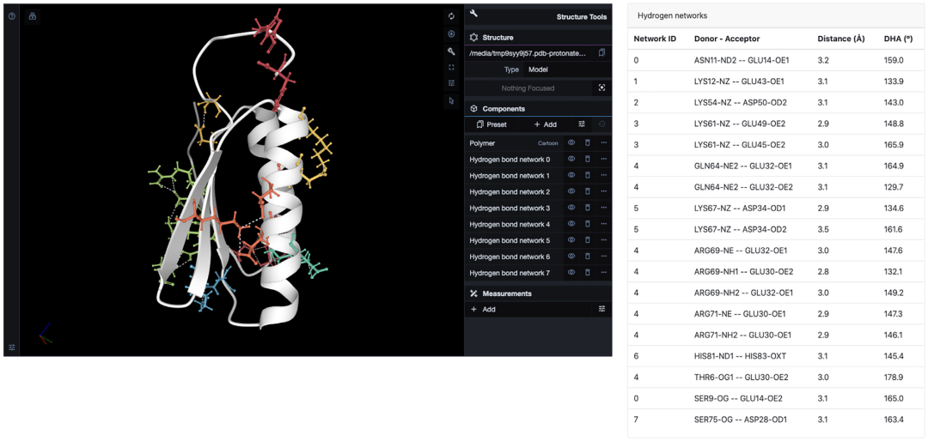Delete Hydrogen bond network 4 with trash icon
This screenshot has height=441, width=928.
tap(588, 224)
